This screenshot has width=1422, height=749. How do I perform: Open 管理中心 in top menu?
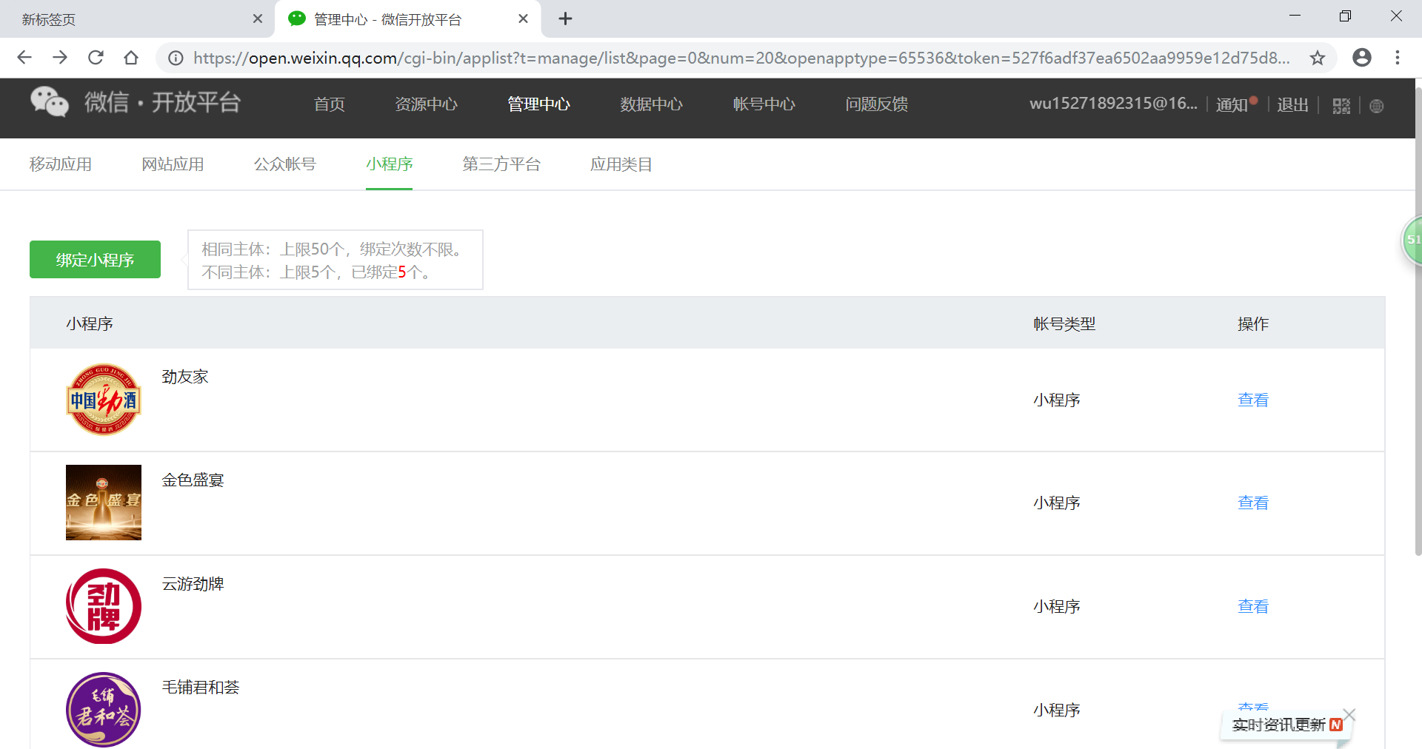539,104
